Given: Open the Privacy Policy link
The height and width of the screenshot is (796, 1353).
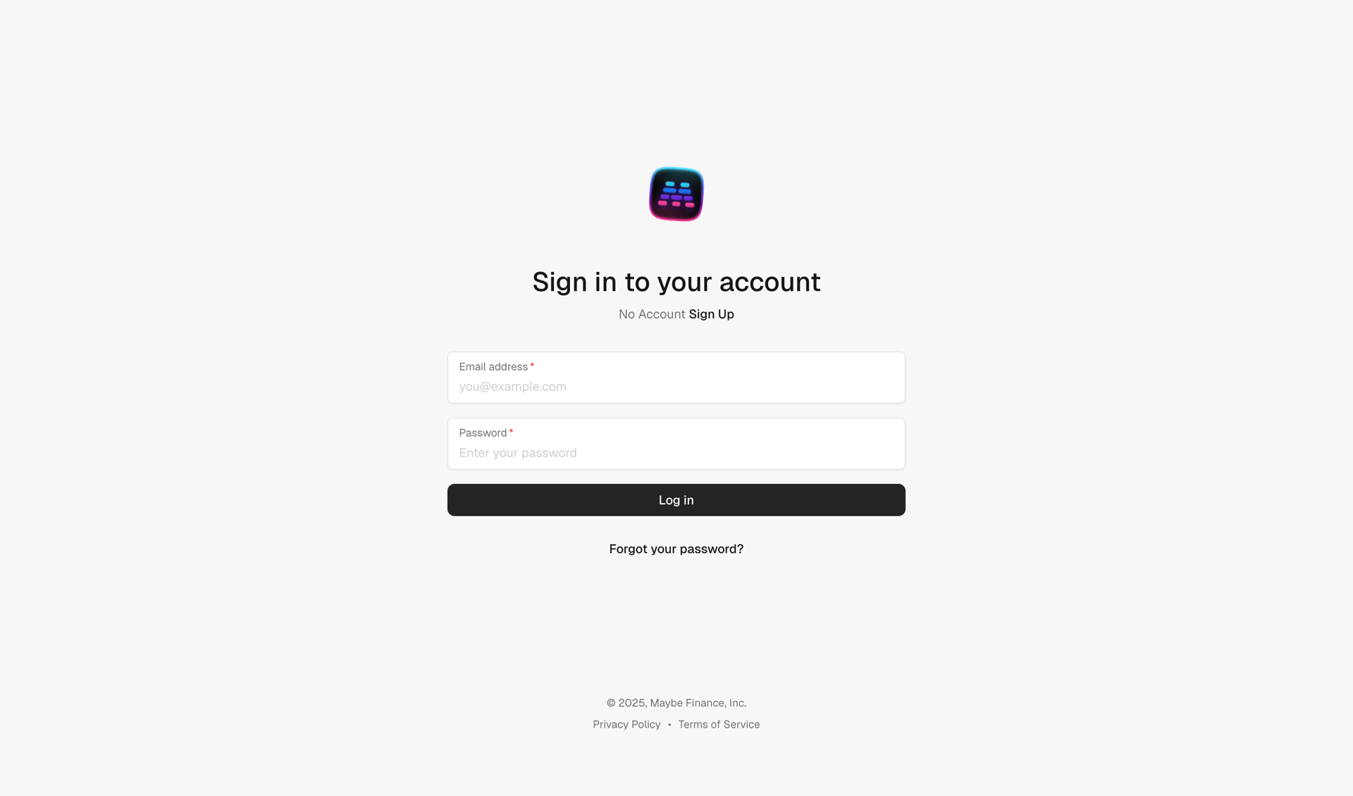Looking at the screenshot, I should click(x=626, y=724).
